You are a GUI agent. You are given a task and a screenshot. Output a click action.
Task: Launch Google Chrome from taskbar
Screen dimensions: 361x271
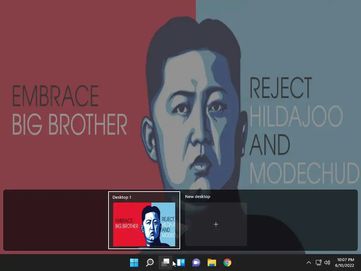point(227,263)
